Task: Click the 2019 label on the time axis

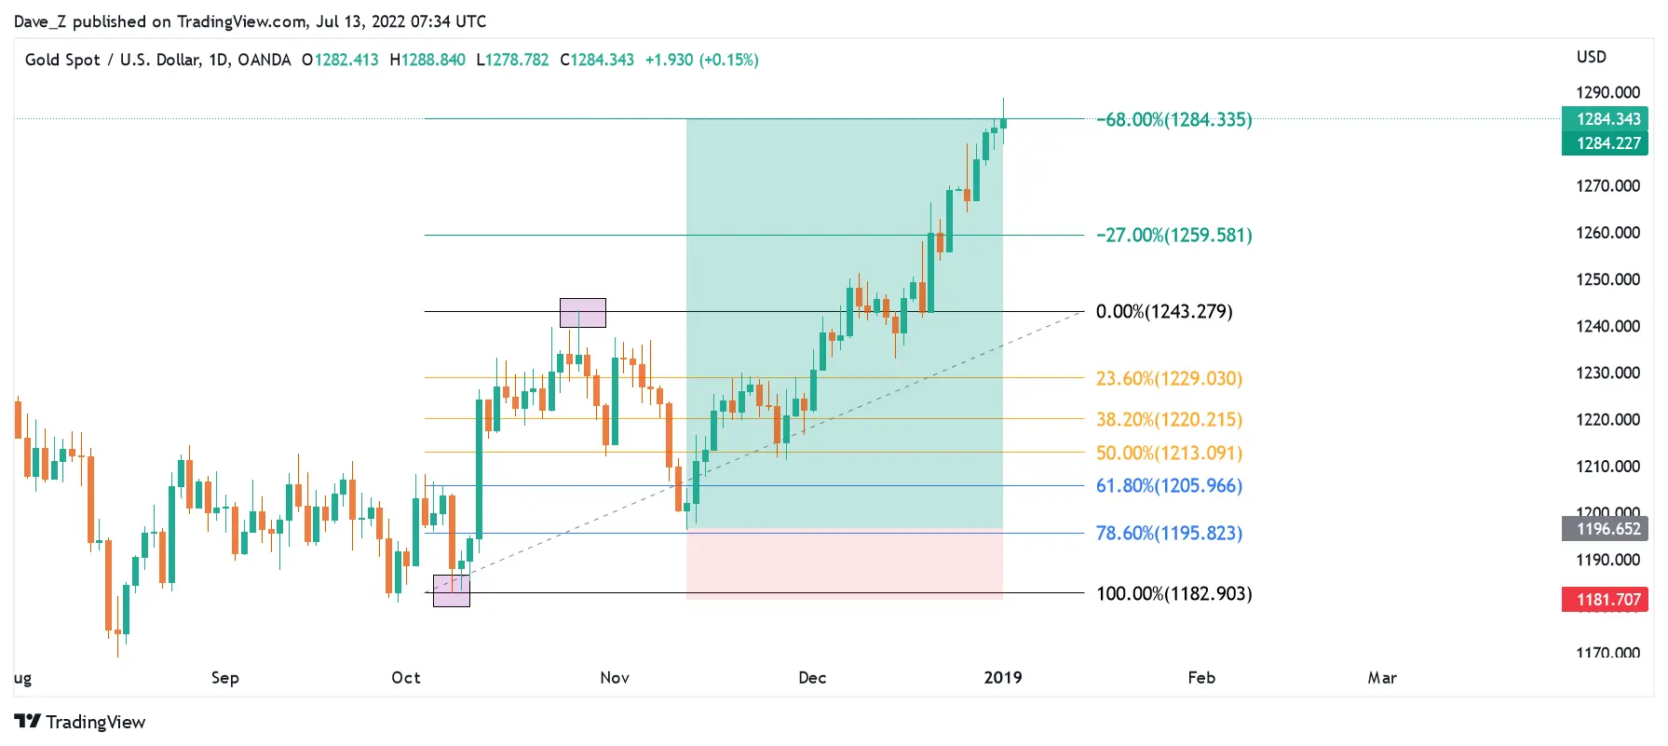Action: [x=1002, y=678]
